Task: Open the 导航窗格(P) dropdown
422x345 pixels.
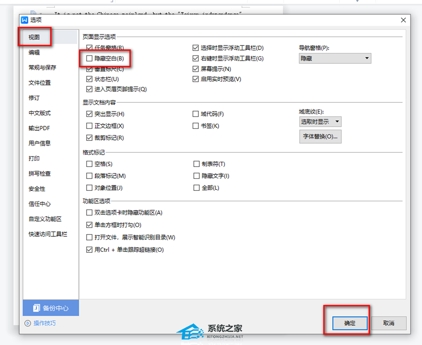Action: [335, 58]
